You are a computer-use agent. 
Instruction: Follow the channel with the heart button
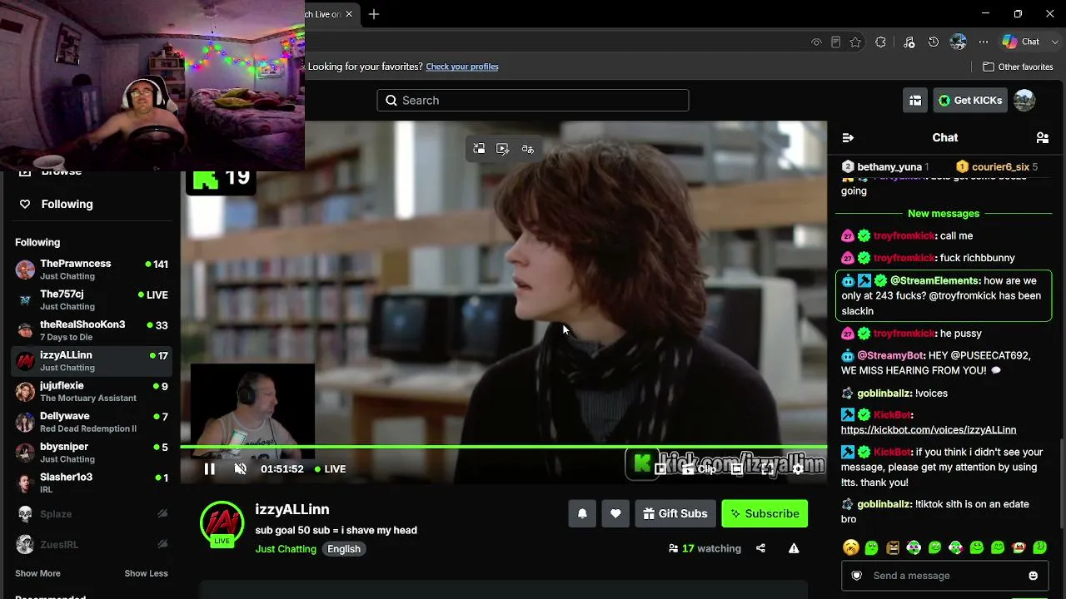click(x=615, y=514)
